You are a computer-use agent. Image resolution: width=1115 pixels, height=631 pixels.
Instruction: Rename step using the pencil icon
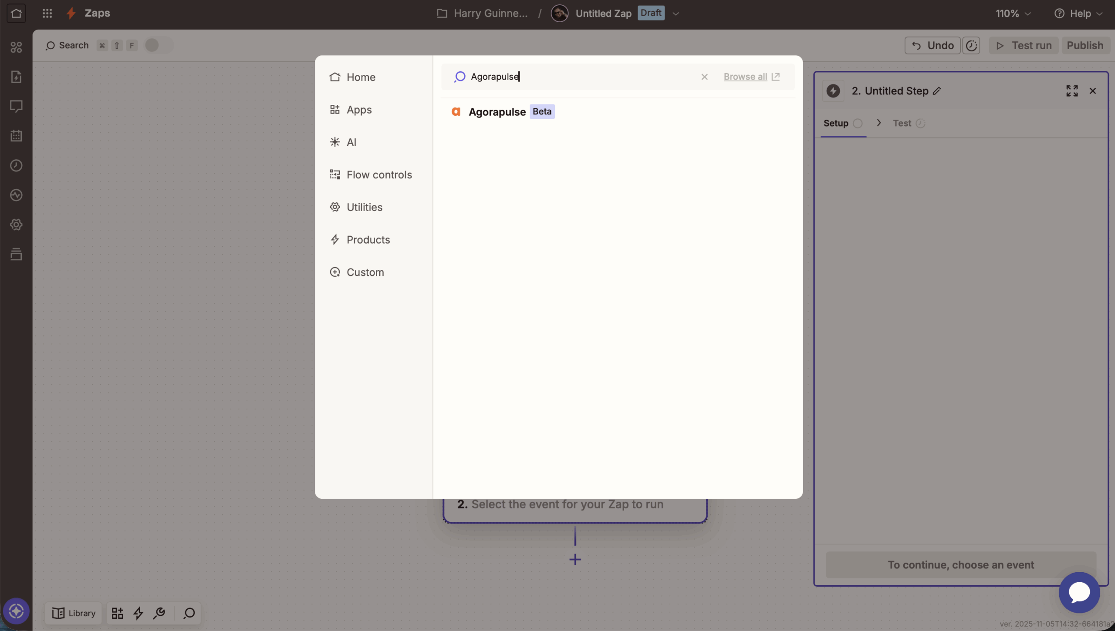pyautogui.click(x=937, y=91)
